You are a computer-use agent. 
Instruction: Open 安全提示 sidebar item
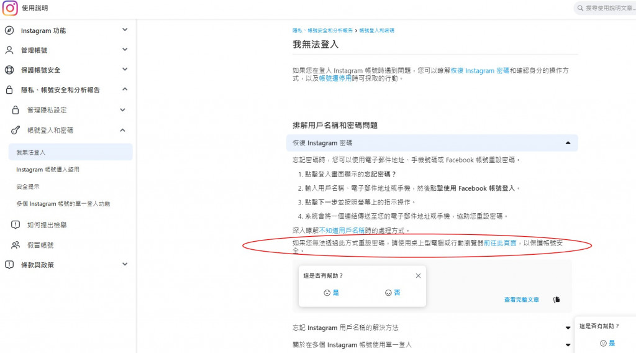tap(27, 186)
